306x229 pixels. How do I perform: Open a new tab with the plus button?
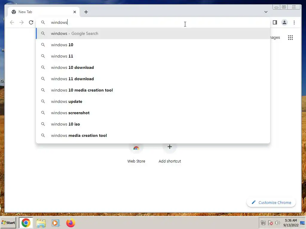86,12
